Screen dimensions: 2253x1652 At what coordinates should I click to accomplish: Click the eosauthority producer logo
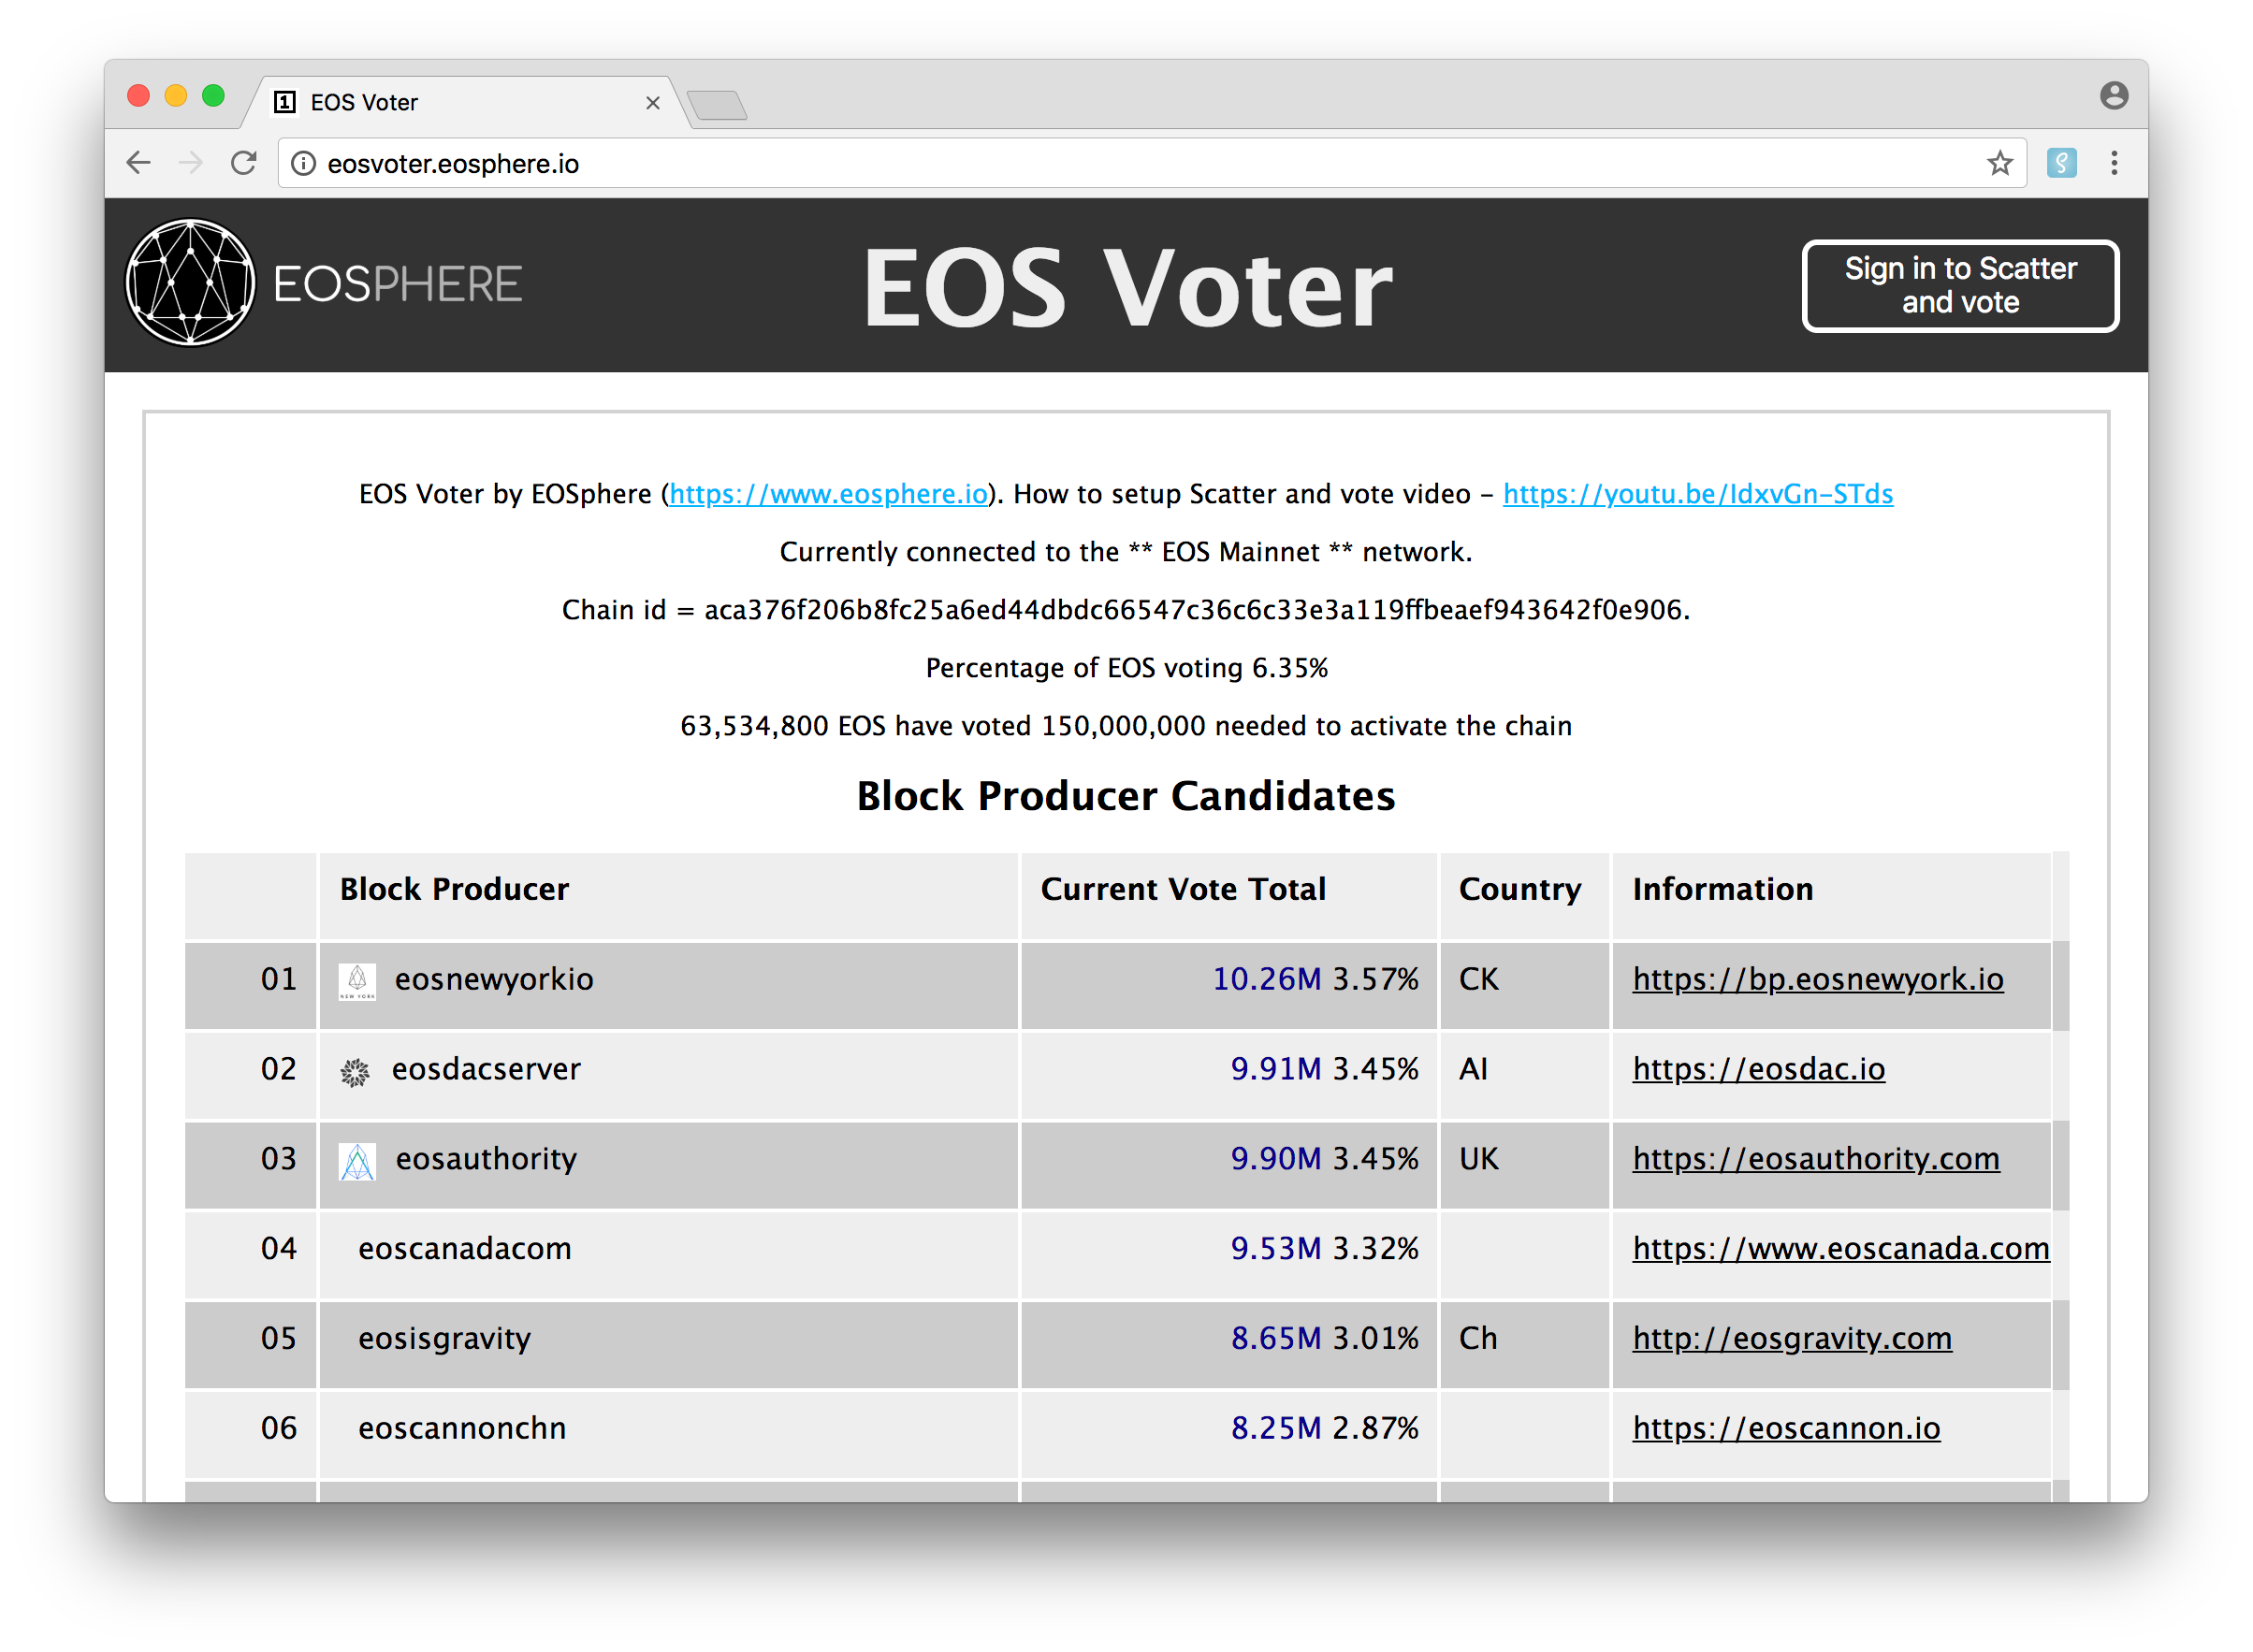pyautogui.click(x=357, y=1161)
